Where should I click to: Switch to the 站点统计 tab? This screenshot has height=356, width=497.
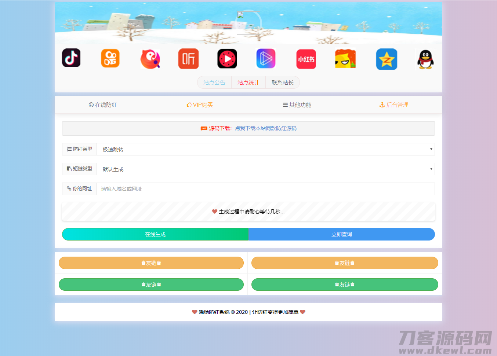point(249,82)
